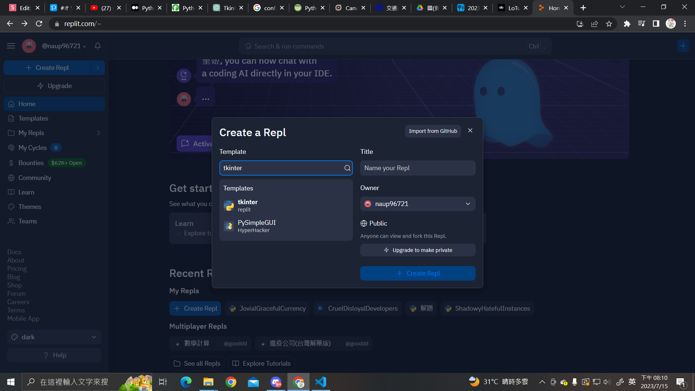The width and height of the screenshot is (695, 391).
Task: Click the notifications bell icon
Action: click(98, 46)
